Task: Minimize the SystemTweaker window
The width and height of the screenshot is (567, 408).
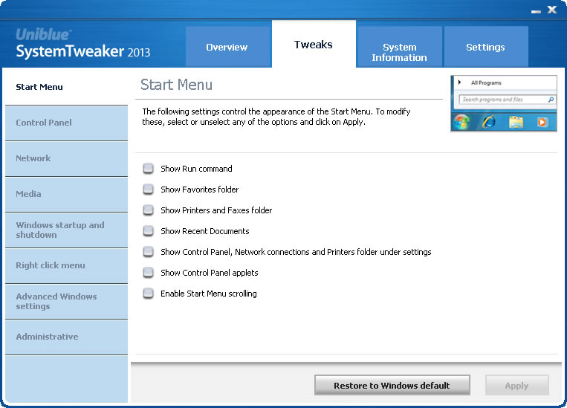Action: [536, 11]
